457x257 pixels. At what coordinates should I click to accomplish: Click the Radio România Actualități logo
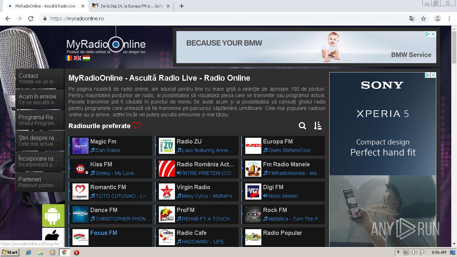(167, 169)
